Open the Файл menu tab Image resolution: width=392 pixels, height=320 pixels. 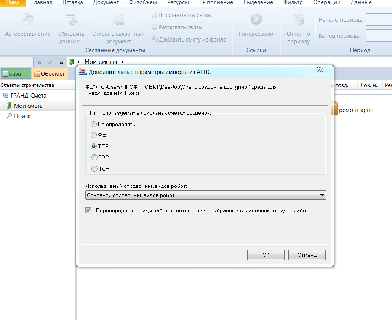13,3
